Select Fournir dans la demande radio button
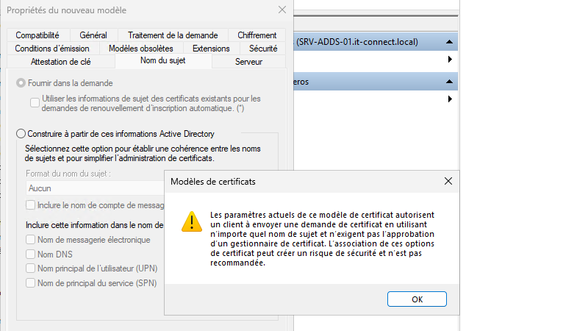588x331 pixels. [21, 85]
